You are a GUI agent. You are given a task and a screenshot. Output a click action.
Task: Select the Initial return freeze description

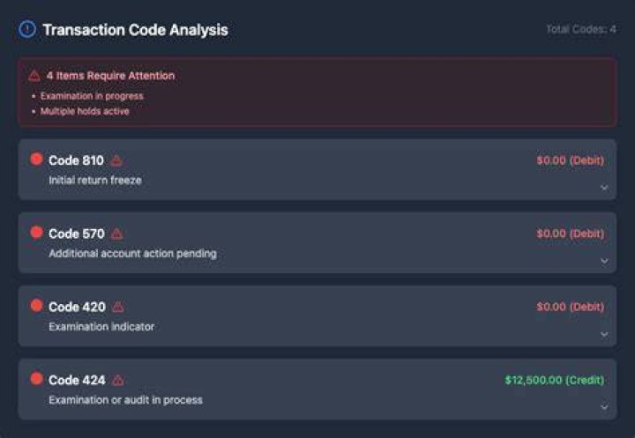pos(95,180)
